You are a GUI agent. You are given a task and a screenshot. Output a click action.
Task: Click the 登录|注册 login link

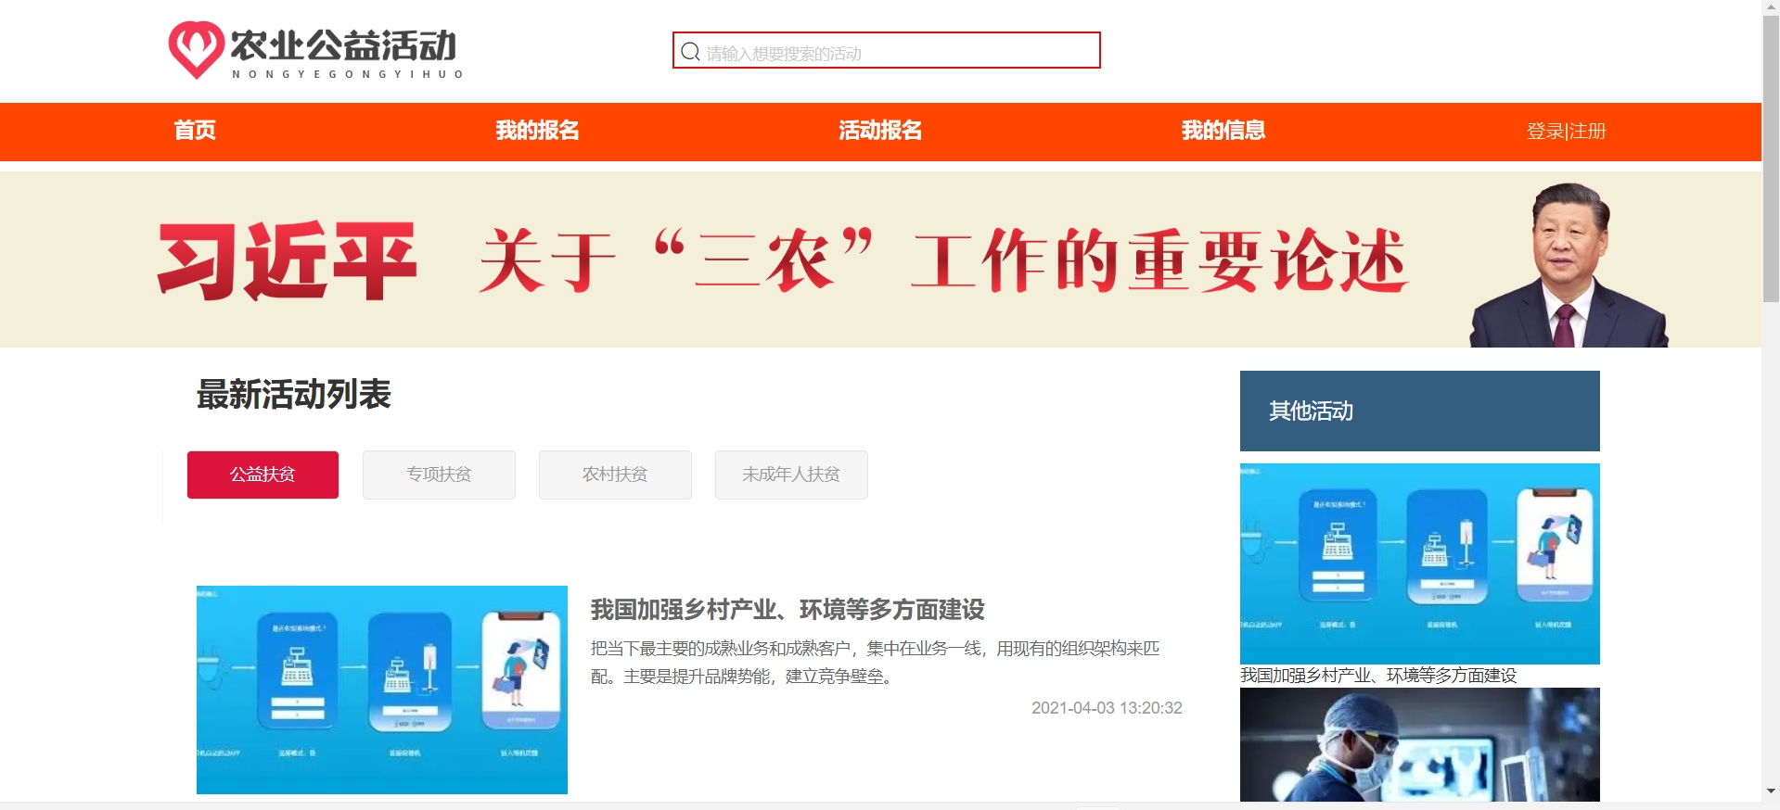1566,132
